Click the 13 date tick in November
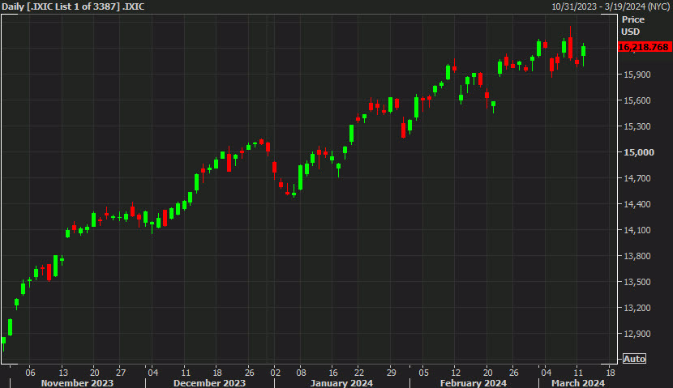 point(63,372)
